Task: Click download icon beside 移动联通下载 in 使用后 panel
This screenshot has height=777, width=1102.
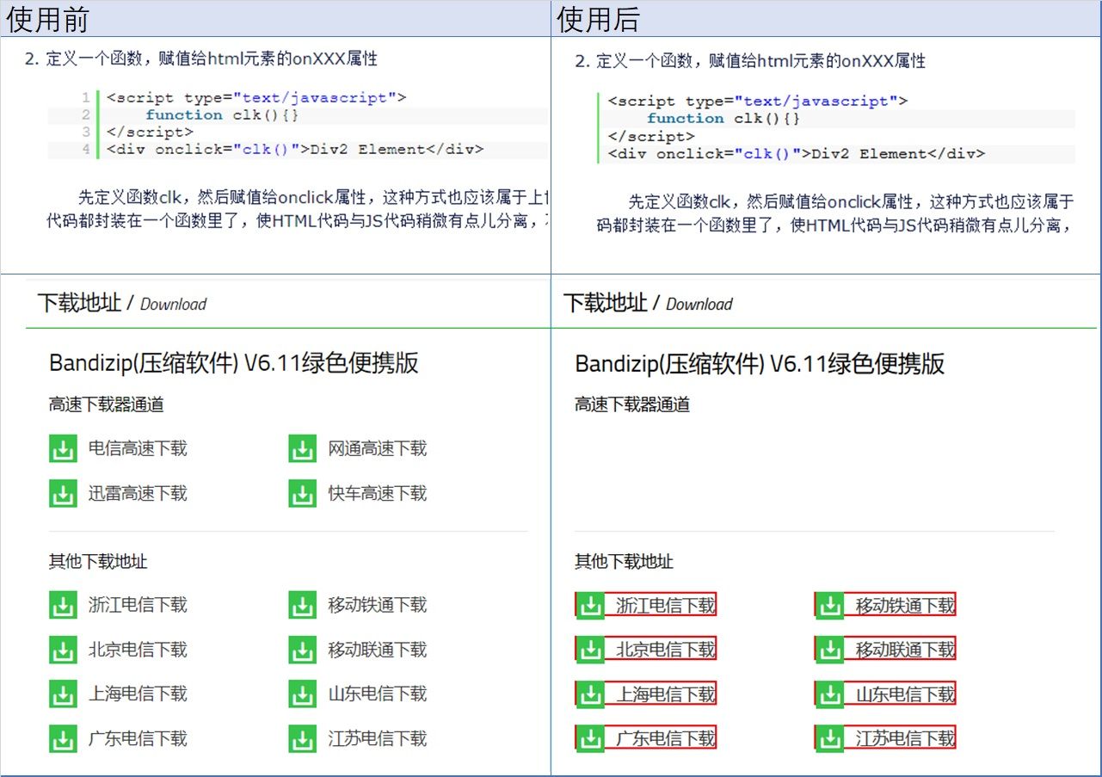Action: point(829,651)
